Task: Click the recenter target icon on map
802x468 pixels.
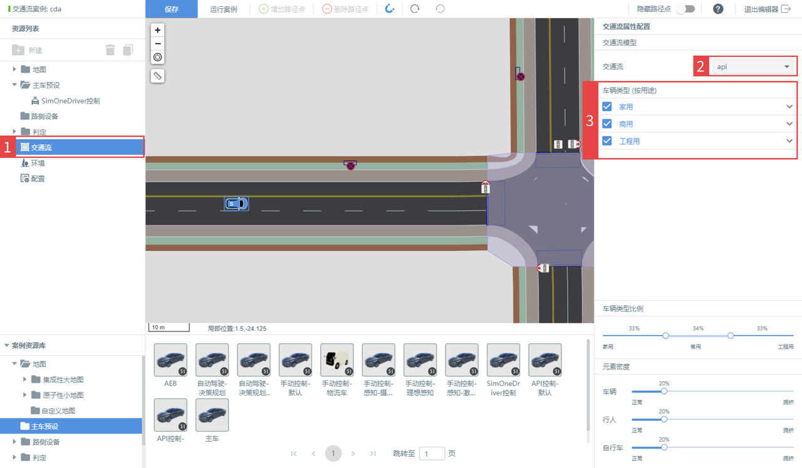Action: click(157, 58)
